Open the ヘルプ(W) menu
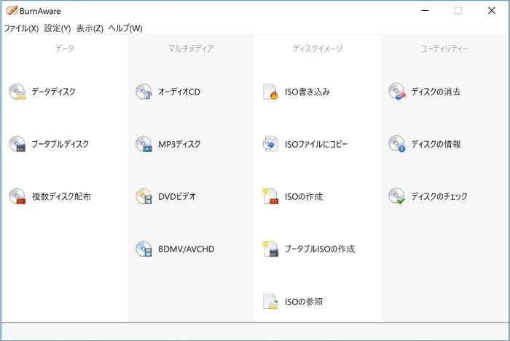Viewport: 510px width, 341px height. coord(125,28)
